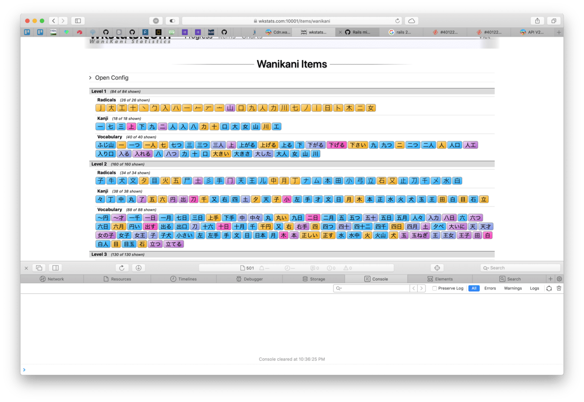Click the 大きさ vocabulary tile
Image resolution: width=584 pixels, height=402 pixels.
(x=242, y=154)
